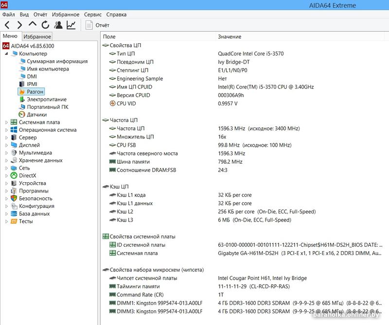Viewport: 389px width, 325px height.
Task: Open the Справка menu
Action: (116, 15)
